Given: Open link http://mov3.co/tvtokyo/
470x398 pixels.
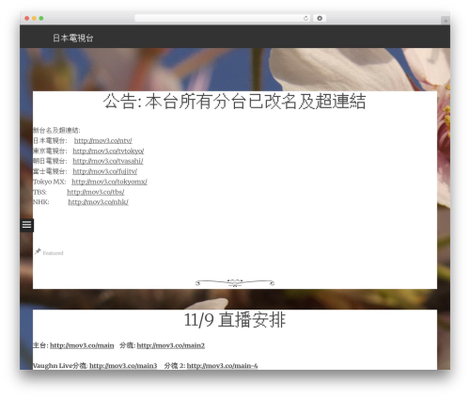Looking at the screenshot, I should 108,151.
